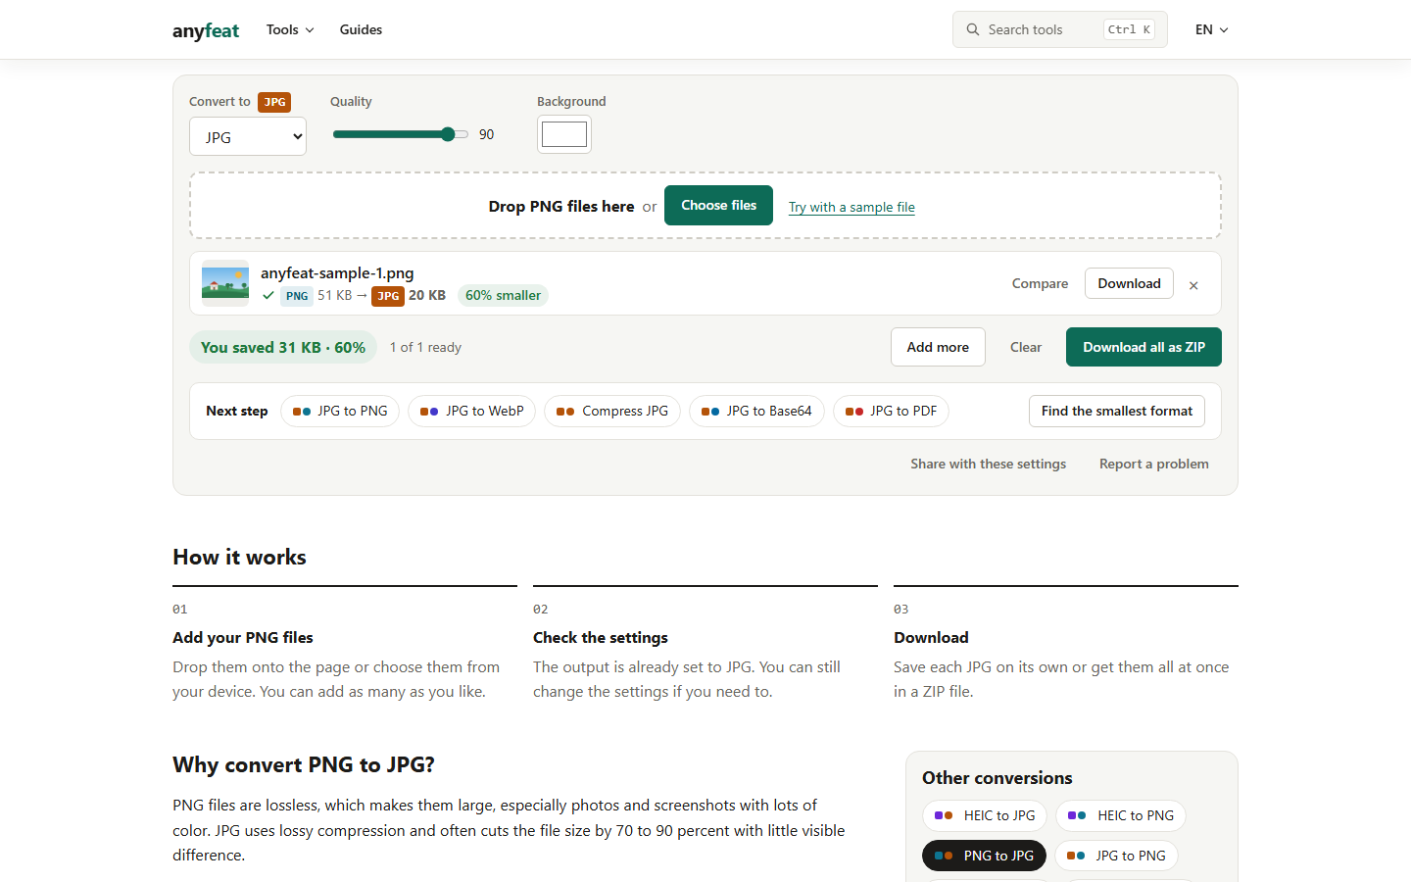Viewport: 1411px width, 882px height.
Task: Expand the Tools menu
Action: click(290, 29)
